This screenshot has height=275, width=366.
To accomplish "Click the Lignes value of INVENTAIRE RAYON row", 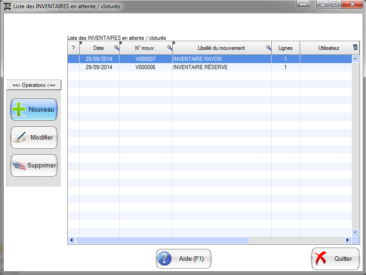I will click(285, 59).
